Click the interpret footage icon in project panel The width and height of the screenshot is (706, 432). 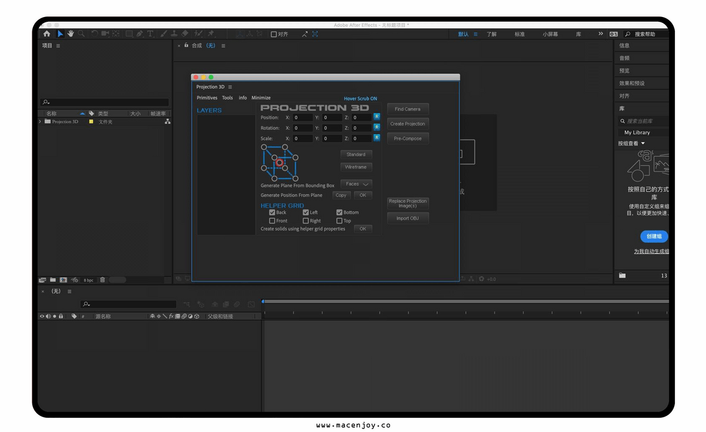pos(42,280)
